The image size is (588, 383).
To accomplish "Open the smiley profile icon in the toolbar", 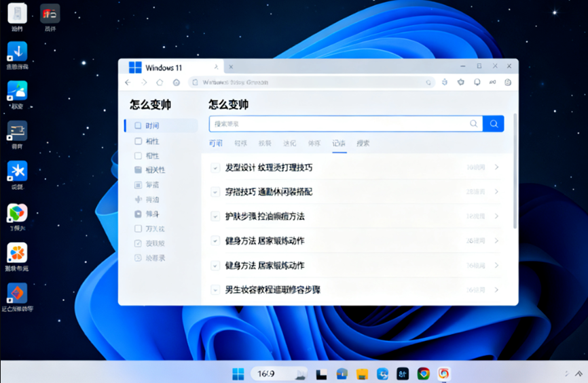I will pos(508,83).
